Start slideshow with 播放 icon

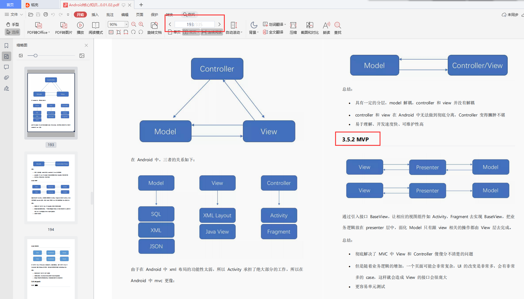[80, 25]
